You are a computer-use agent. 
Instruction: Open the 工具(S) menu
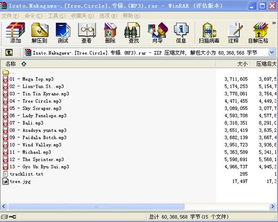[57, 16]
